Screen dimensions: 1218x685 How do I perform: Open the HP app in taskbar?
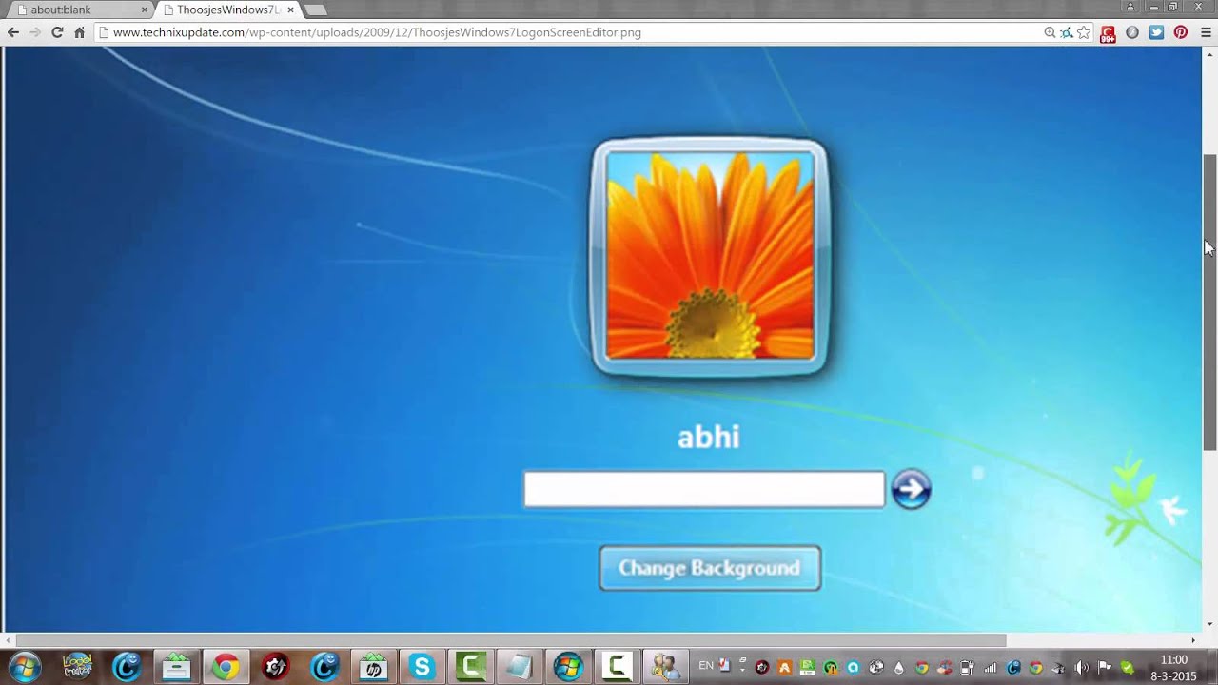pos(372,667)
